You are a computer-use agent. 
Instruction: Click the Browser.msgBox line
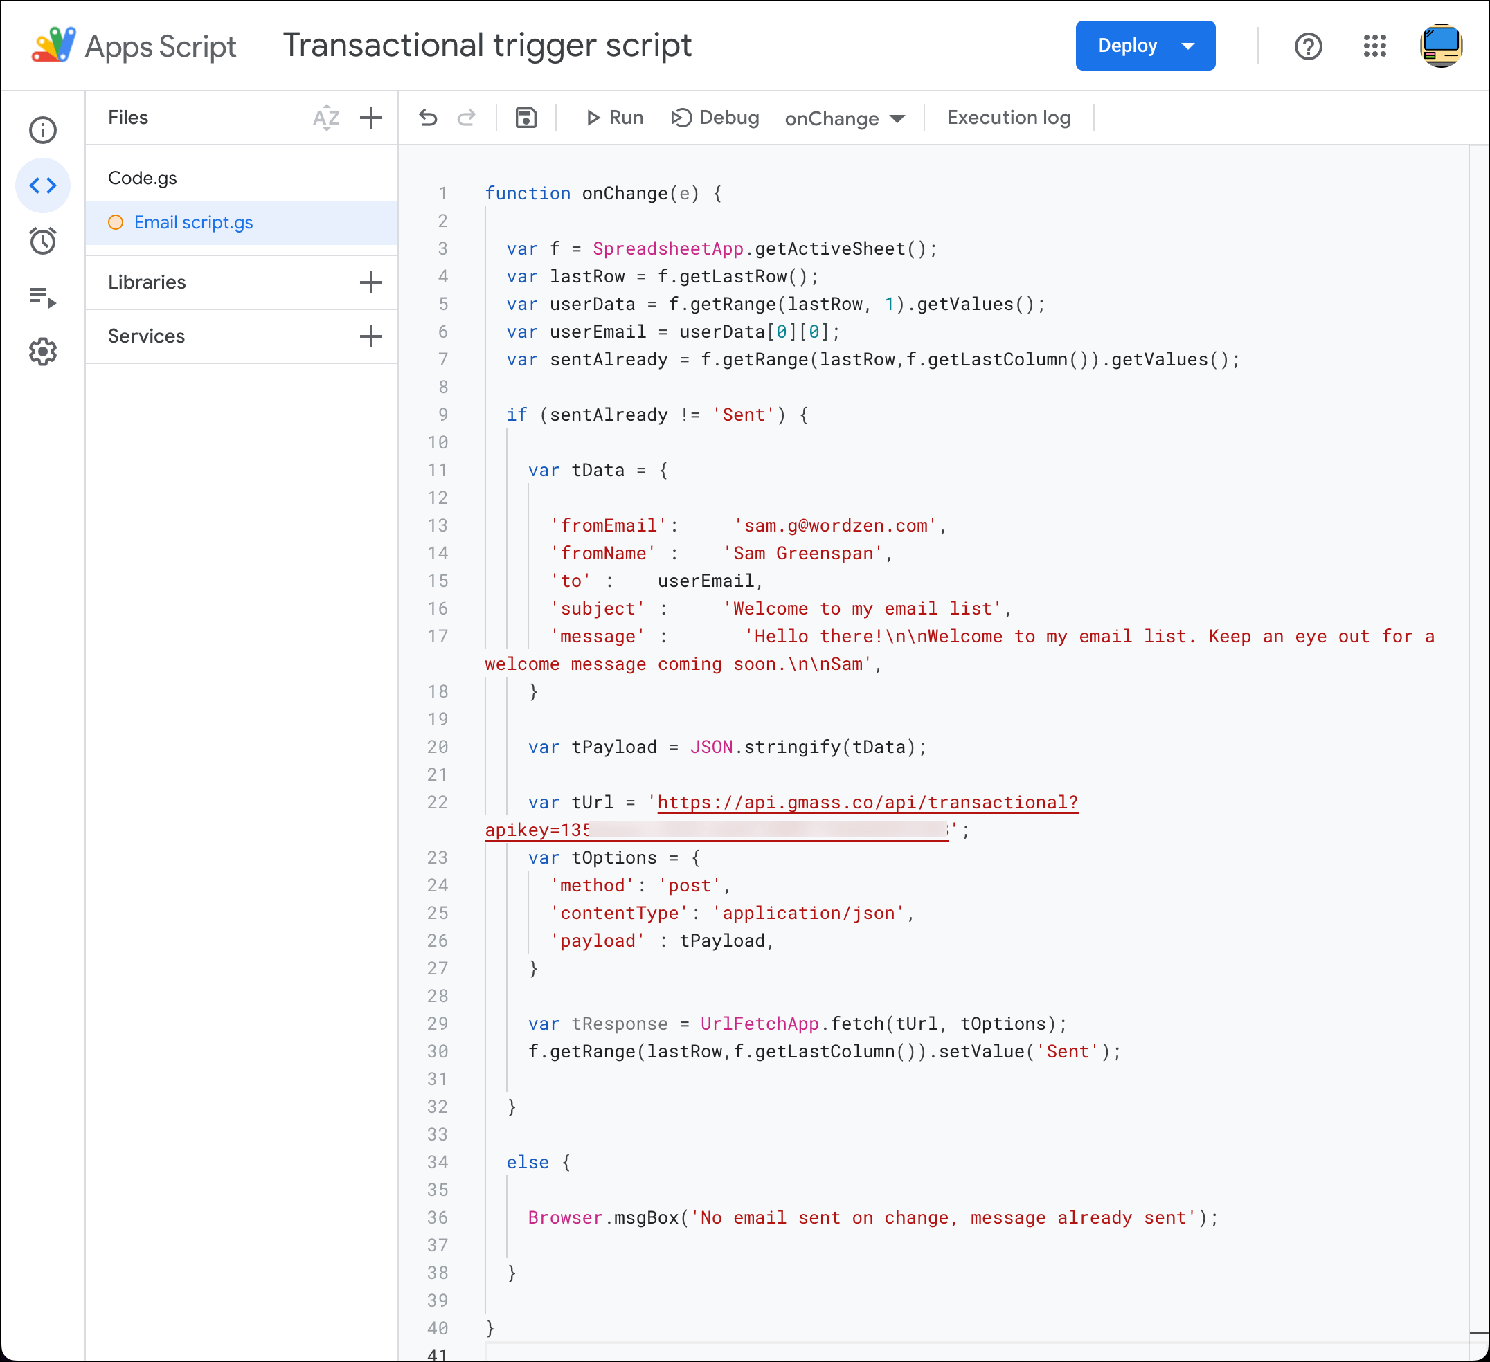(x=873, y=1218)
